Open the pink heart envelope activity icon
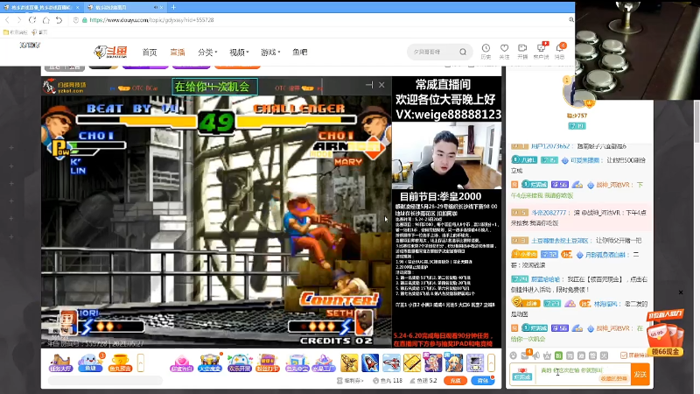The height and width of the screenshot is (394, 700). point(181,363)
